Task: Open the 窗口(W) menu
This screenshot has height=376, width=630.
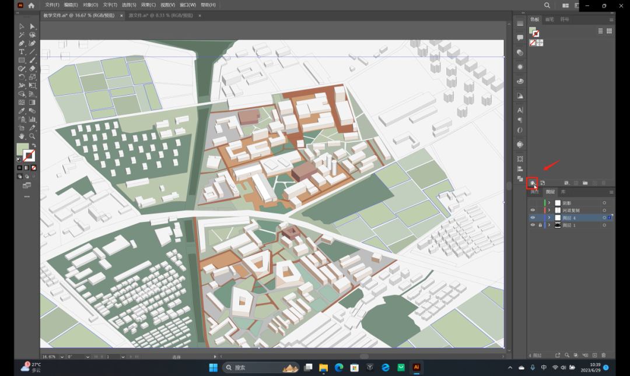Action: pos(188,5)
